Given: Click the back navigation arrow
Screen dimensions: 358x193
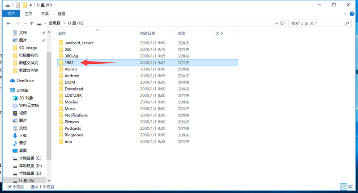Looking at the screenshot, I should pyautogui.click(x=9, y=24).
